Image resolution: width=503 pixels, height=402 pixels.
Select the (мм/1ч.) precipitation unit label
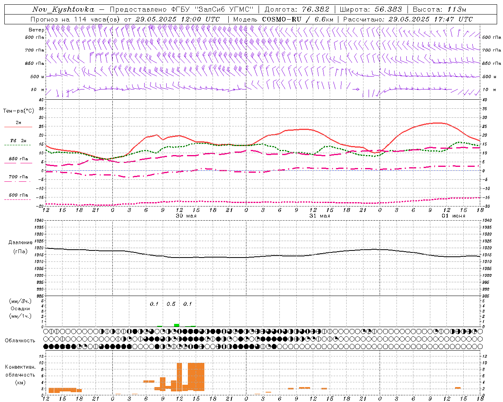[x=20, y=316]
